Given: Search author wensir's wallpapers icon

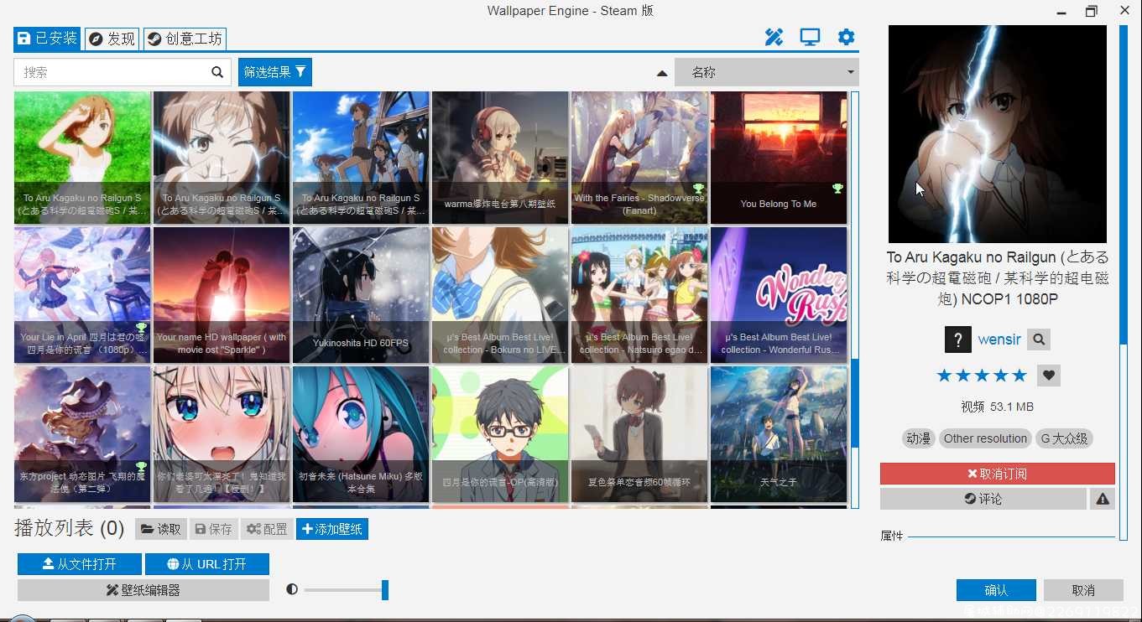Looking at the screenshot, I should click(1039, 340).
